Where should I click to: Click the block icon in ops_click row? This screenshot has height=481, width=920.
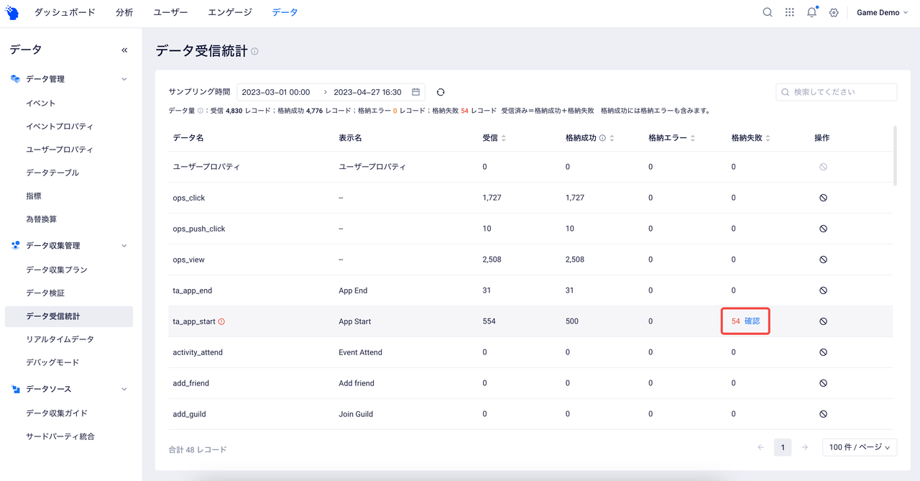[x=823, y=198]
